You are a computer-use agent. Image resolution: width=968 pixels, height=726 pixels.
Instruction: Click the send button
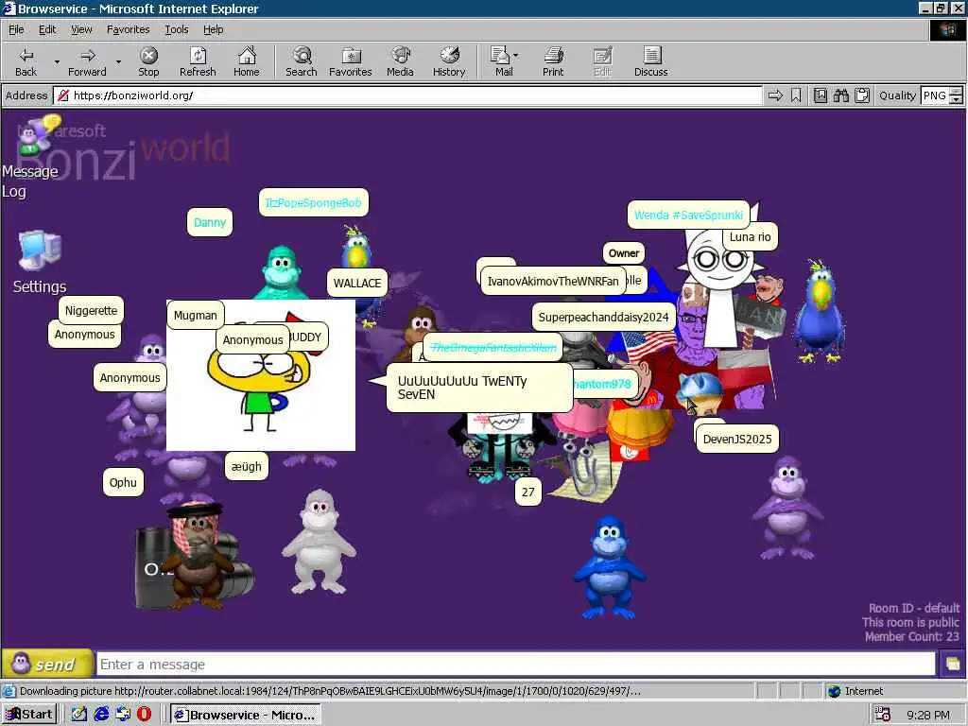47,665
